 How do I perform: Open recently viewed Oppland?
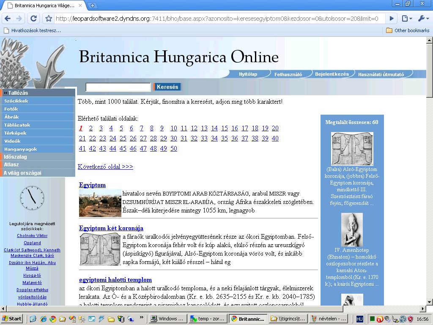pyautogui.click(x=32, y=243)
